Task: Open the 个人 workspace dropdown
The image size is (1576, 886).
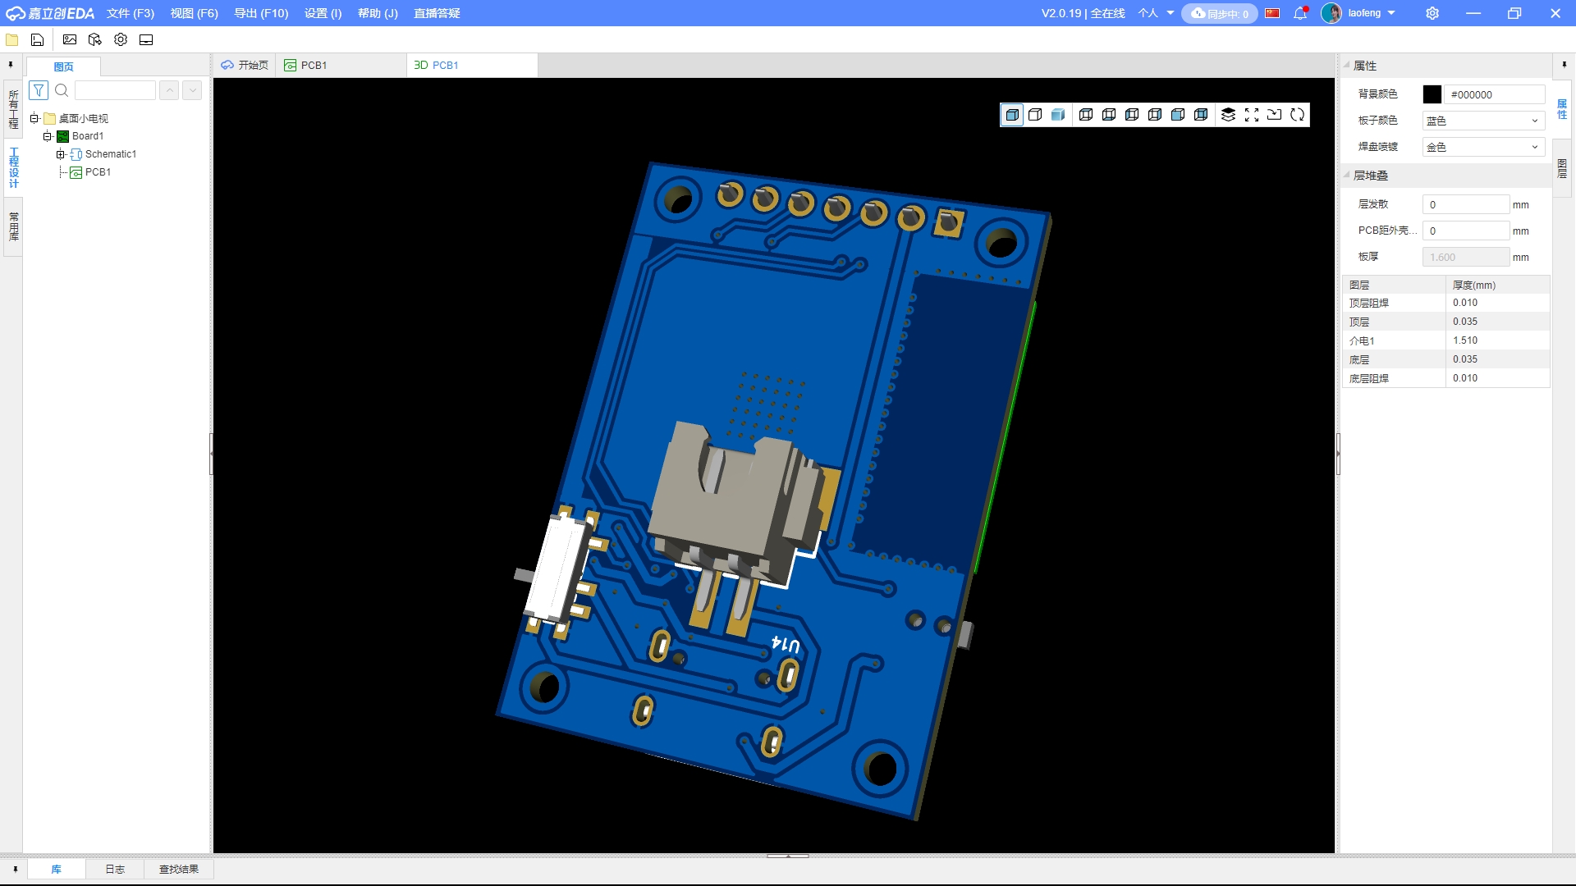Action: pyautogui.click(x=1156, y=13)
